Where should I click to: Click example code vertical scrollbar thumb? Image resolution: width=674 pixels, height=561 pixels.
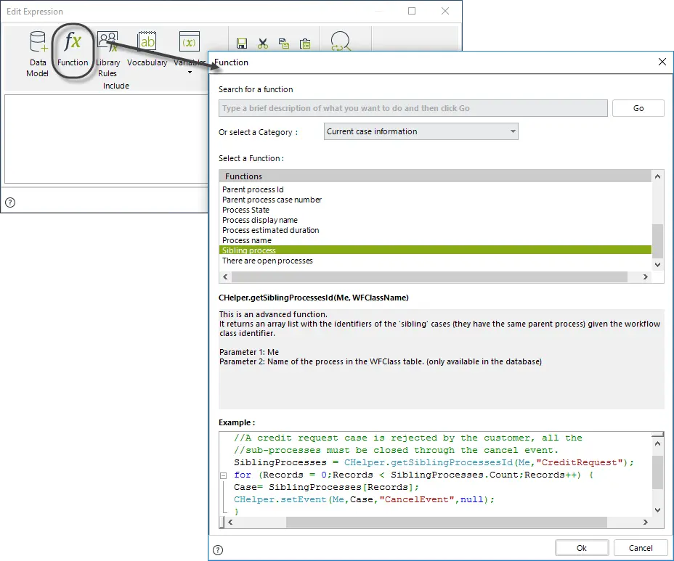pos(657,472)
